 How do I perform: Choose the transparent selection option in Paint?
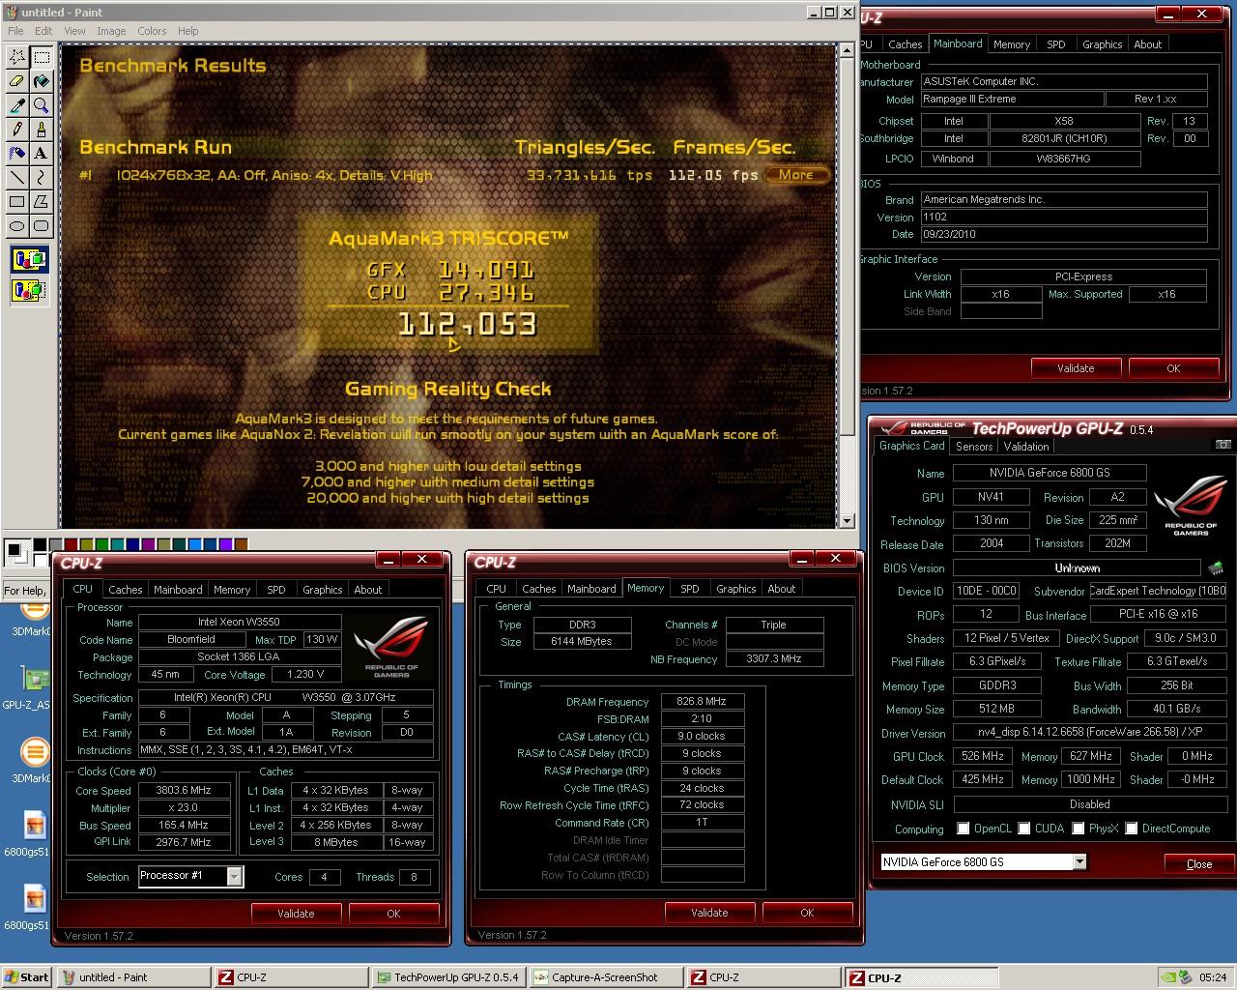click(x=30, y=289)
